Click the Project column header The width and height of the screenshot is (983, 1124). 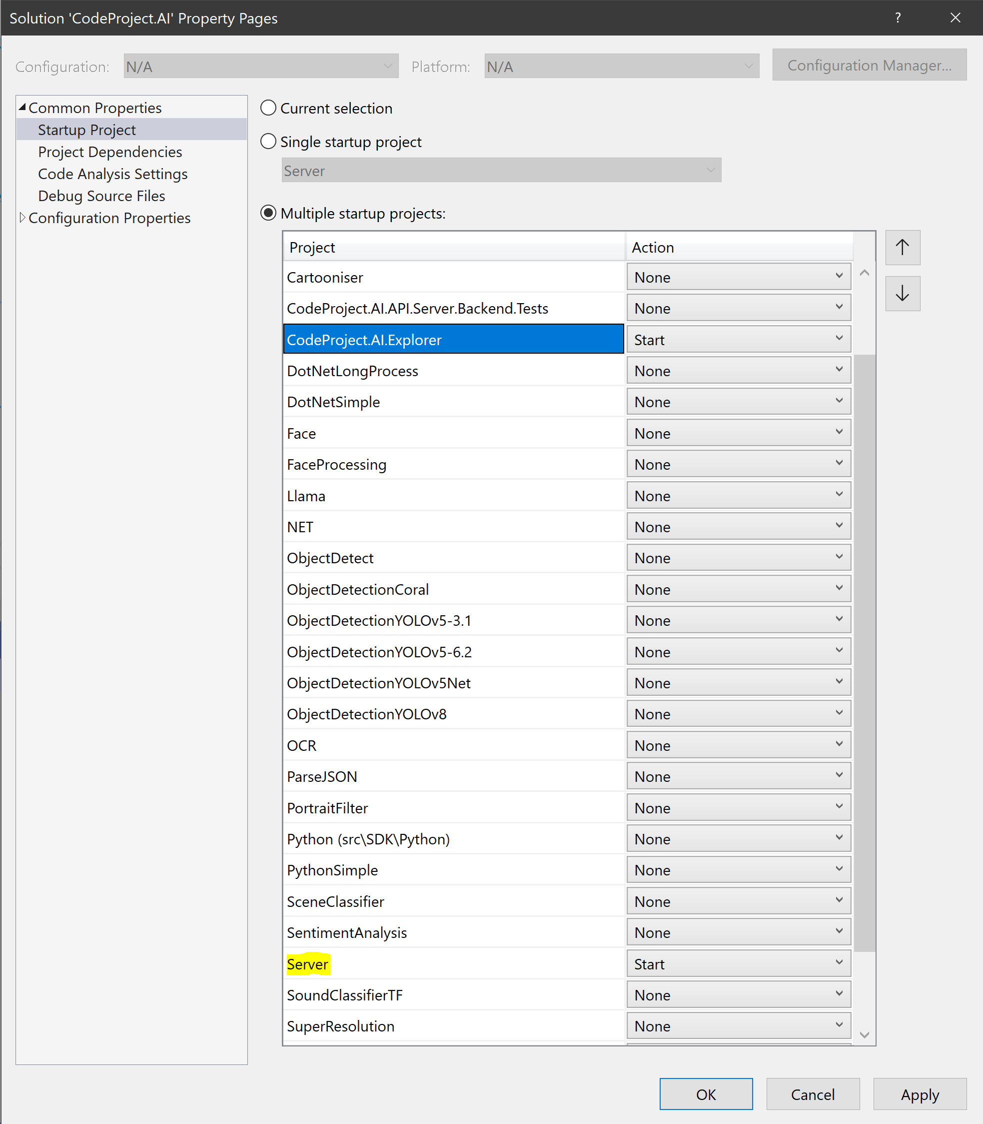454,247
